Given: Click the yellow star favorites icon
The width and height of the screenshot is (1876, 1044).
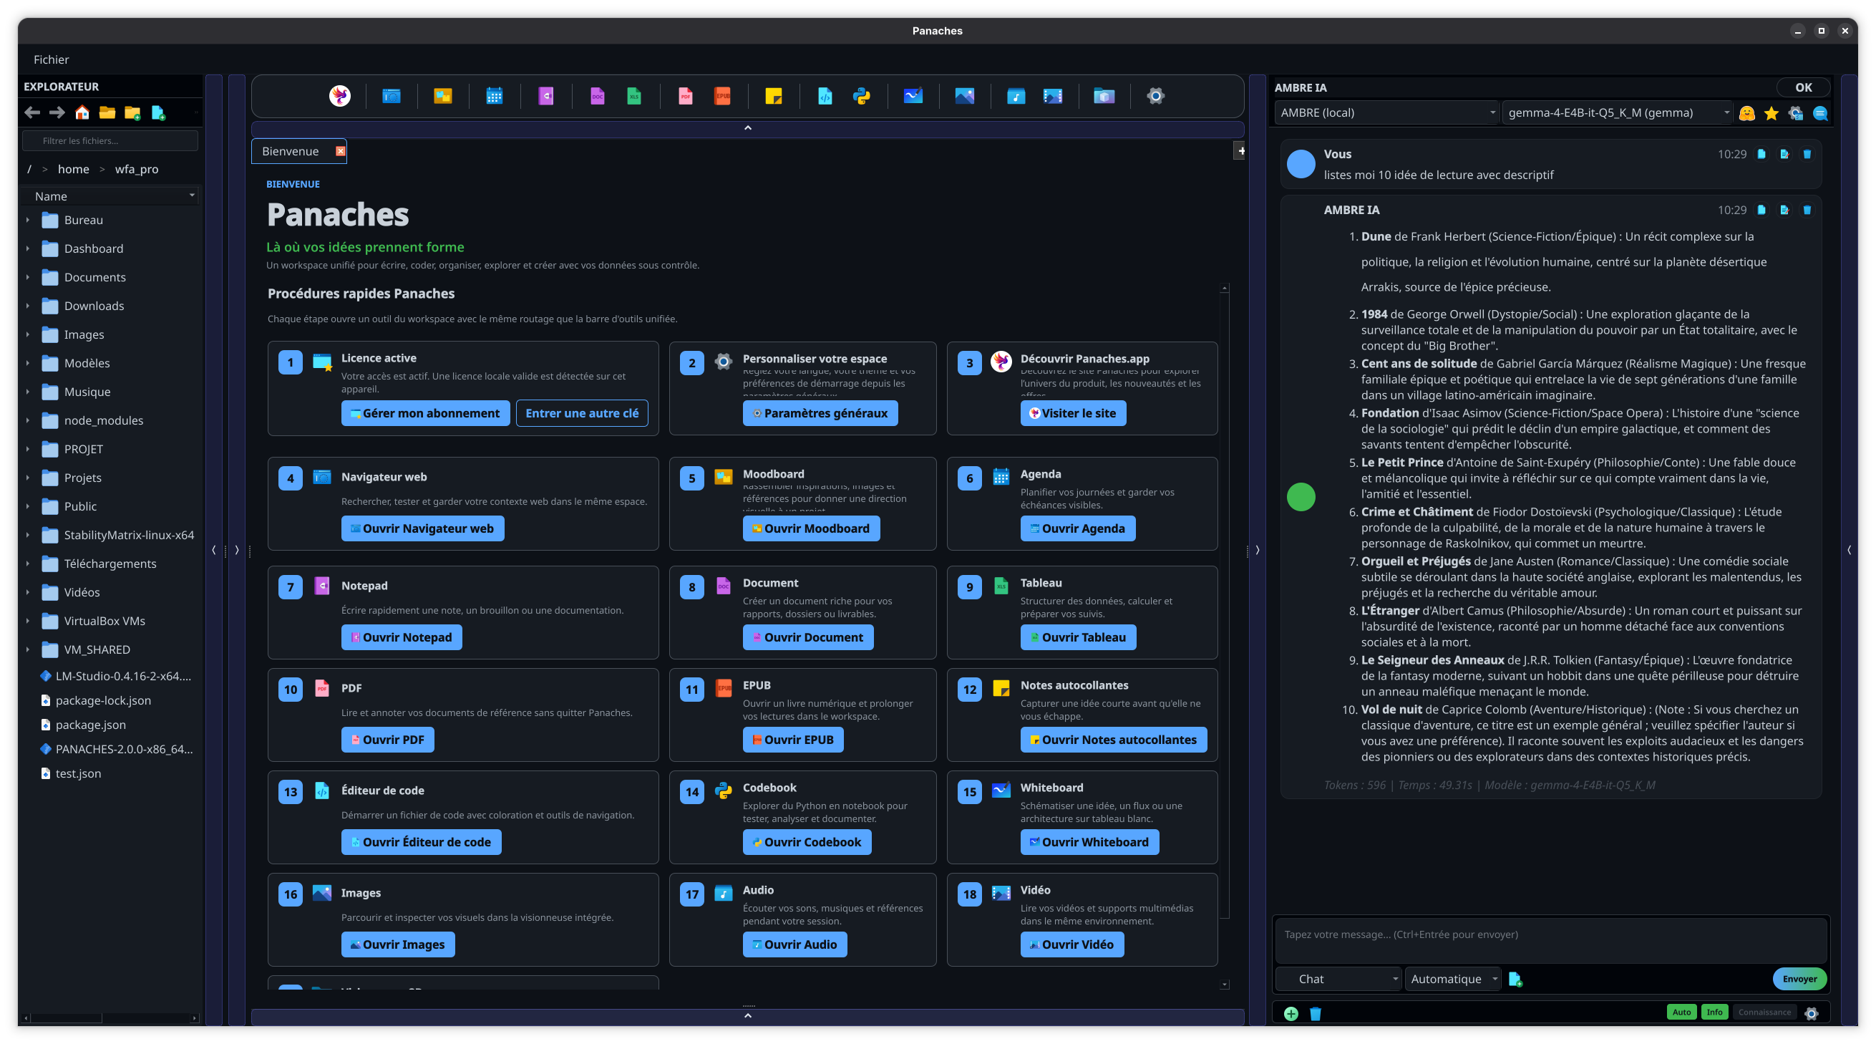Looking at the screenshot, I should pos(1771,113).
